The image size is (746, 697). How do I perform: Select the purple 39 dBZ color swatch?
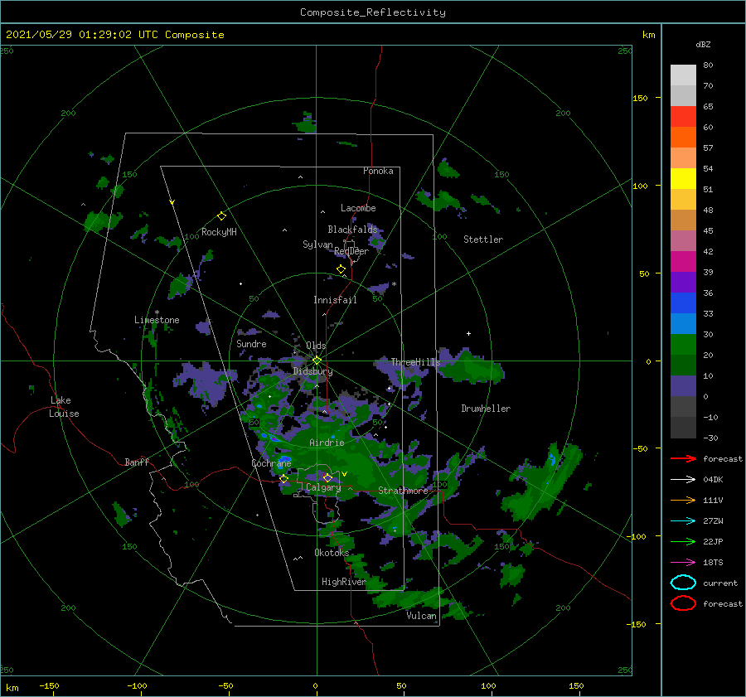click(x=683, y=282)
